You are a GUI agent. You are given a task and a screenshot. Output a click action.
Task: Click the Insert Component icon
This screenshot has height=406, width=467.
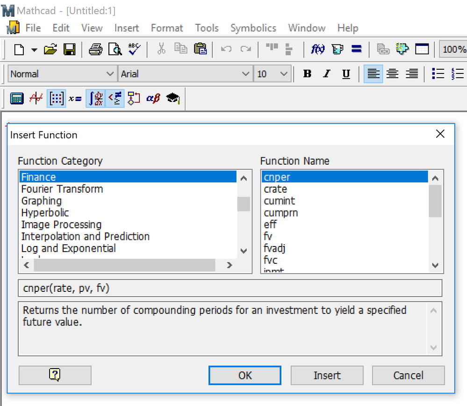point(402,49)
